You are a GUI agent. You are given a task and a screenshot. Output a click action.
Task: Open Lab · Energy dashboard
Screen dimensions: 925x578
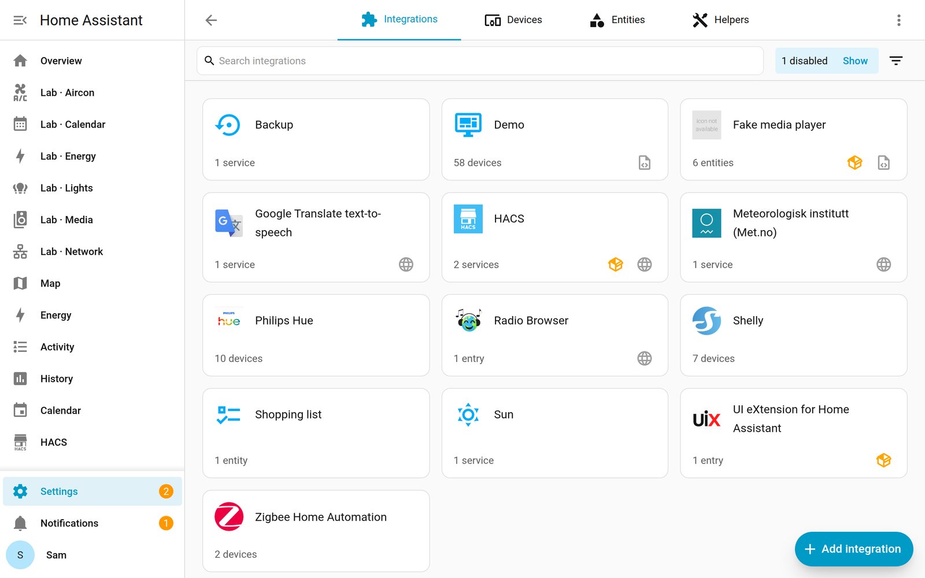(92, 156)
